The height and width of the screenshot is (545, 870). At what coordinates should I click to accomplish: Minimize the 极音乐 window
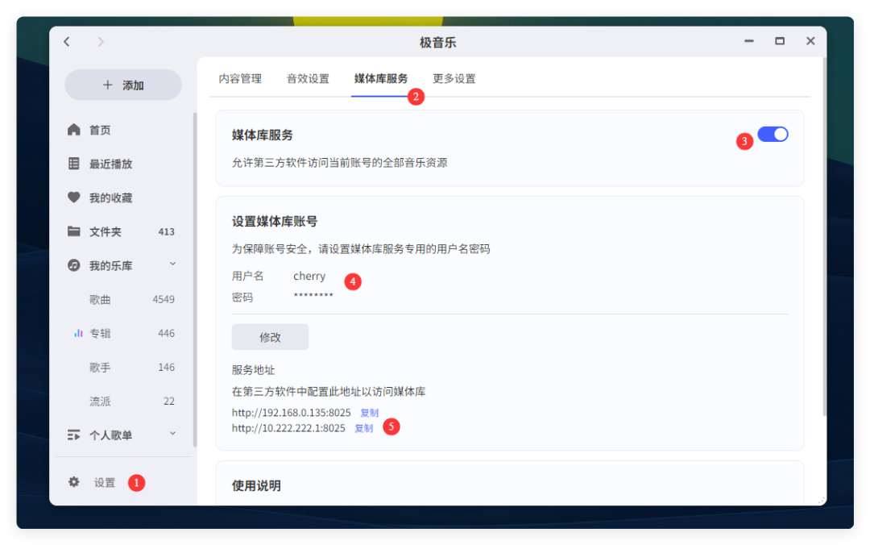coord(749,41)
